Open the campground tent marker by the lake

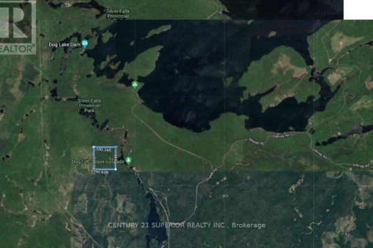tap(135, 85)
